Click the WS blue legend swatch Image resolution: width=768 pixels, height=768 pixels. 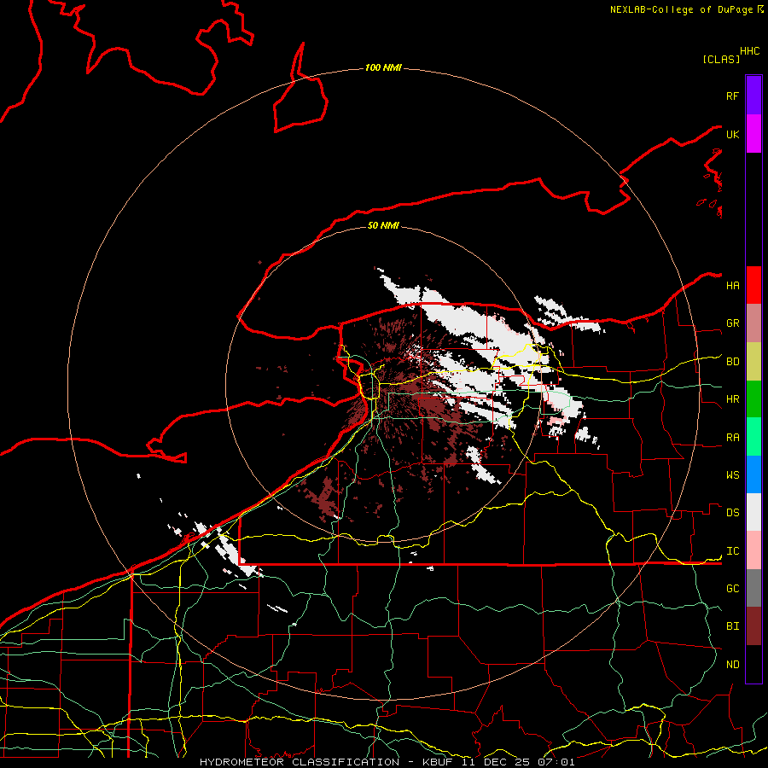753,474
